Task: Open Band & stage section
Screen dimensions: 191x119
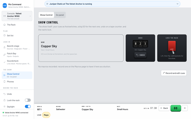Action: (x=17, y=47)
